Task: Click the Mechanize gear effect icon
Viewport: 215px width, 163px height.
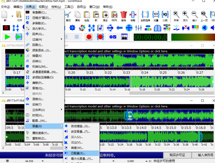Action: 72,28
